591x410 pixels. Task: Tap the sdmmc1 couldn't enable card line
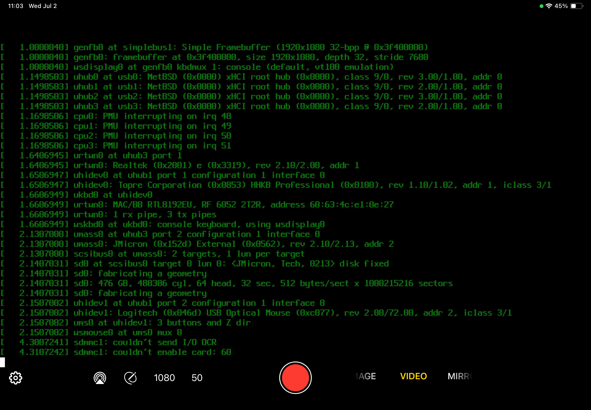[152, 352]
